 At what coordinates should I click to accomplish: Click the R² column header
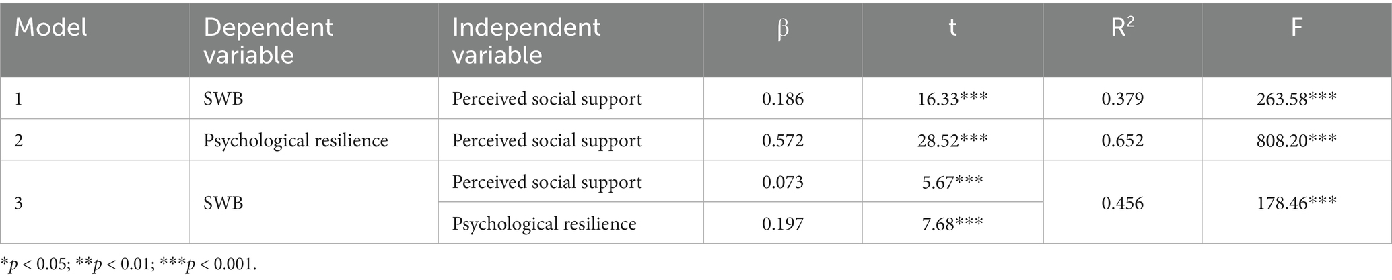tap(1122, 28)
